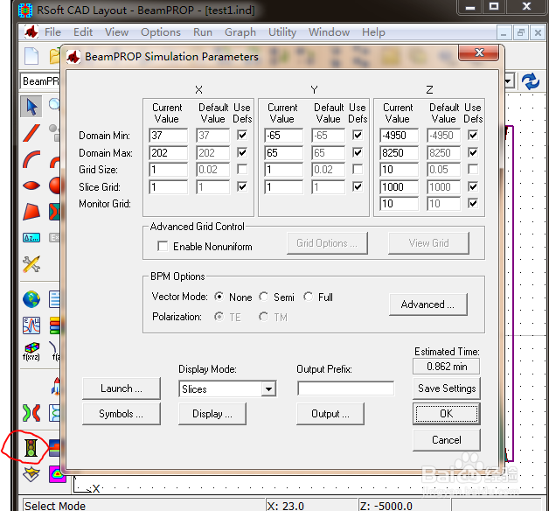
Task: Click OK to confirm simulation parameters
Action: [x=447, y=414]
